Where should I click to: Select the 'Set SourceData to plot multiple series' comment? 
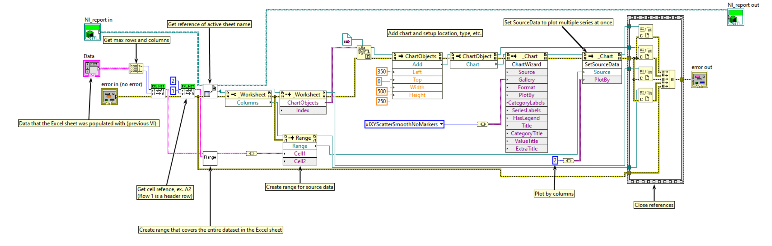pos(558,22)
